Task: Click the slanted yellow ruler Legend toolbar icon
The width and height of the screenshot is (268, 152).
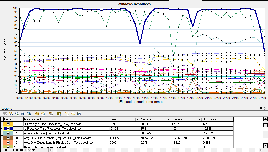Action: coord(37,114)
